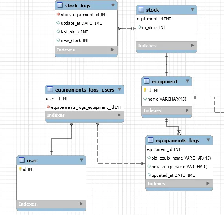
Task: Click the user table icon
Action: pyautogui.click(x=22, y=160)
